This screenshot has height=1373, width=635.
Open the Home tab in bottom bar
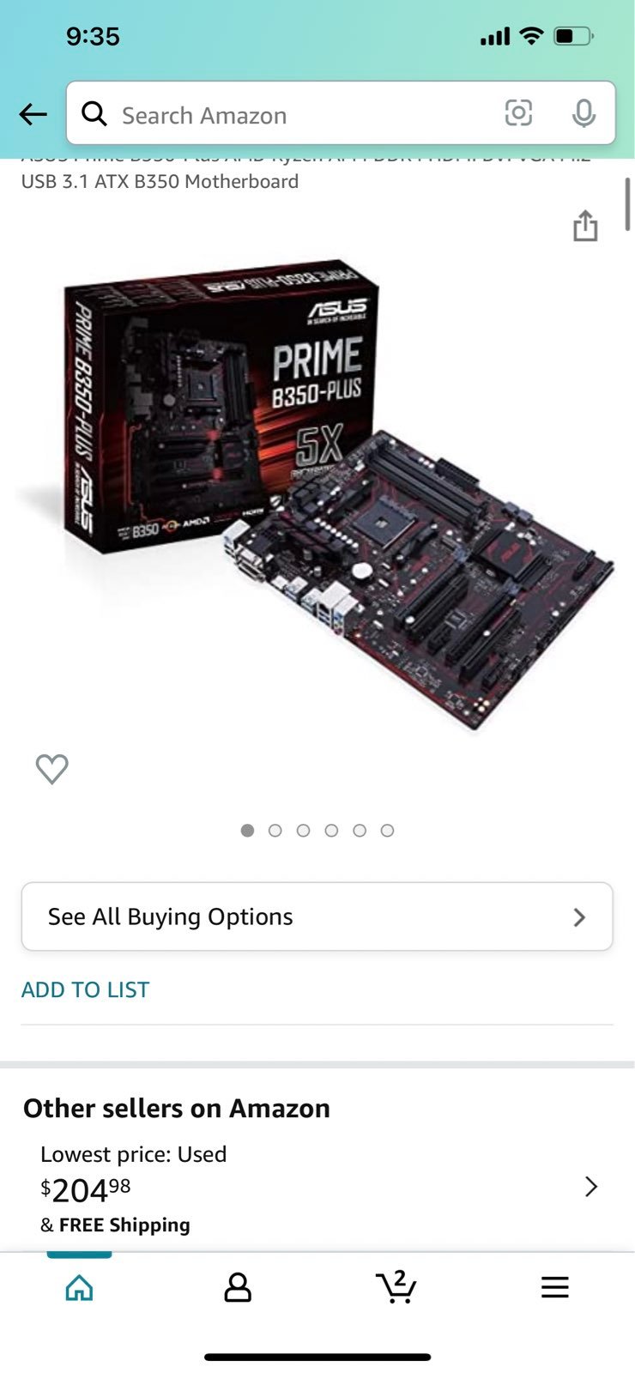click(x=79, y=1287)
